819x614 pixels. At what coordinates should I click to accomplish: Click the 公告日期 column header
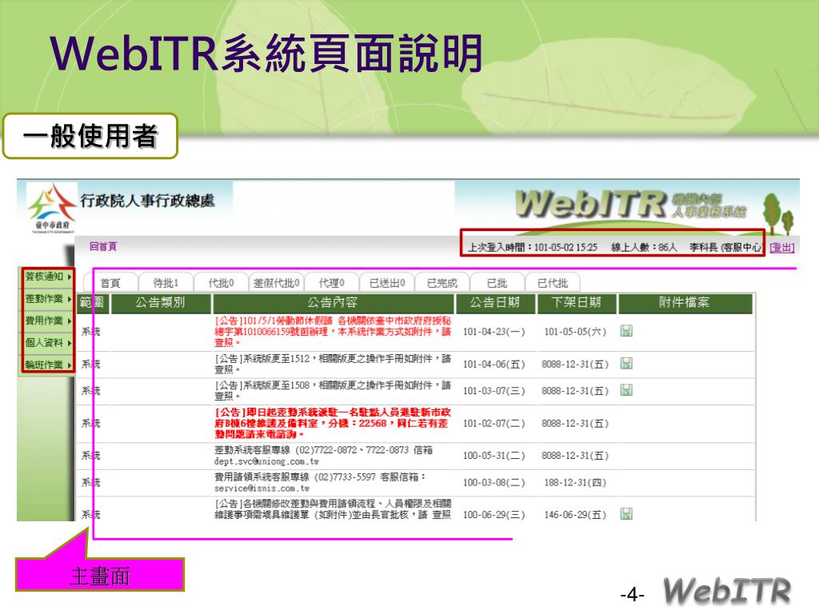[495, 303]
